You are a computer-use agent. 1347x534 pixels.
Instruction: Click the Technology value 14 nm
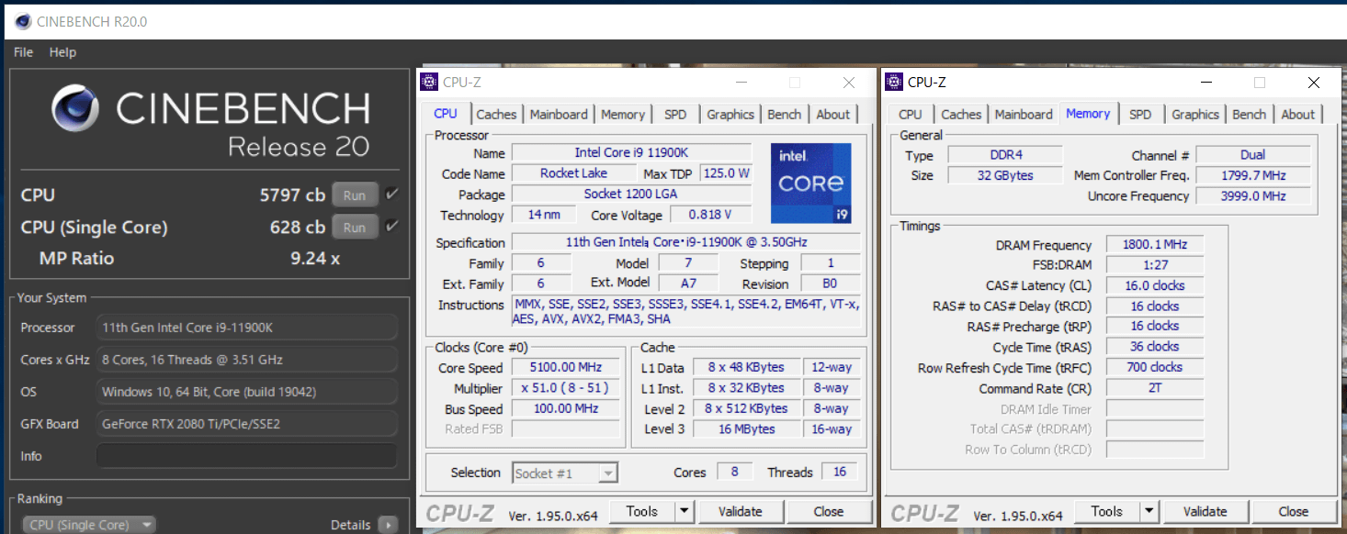click(x=544, y=215)
